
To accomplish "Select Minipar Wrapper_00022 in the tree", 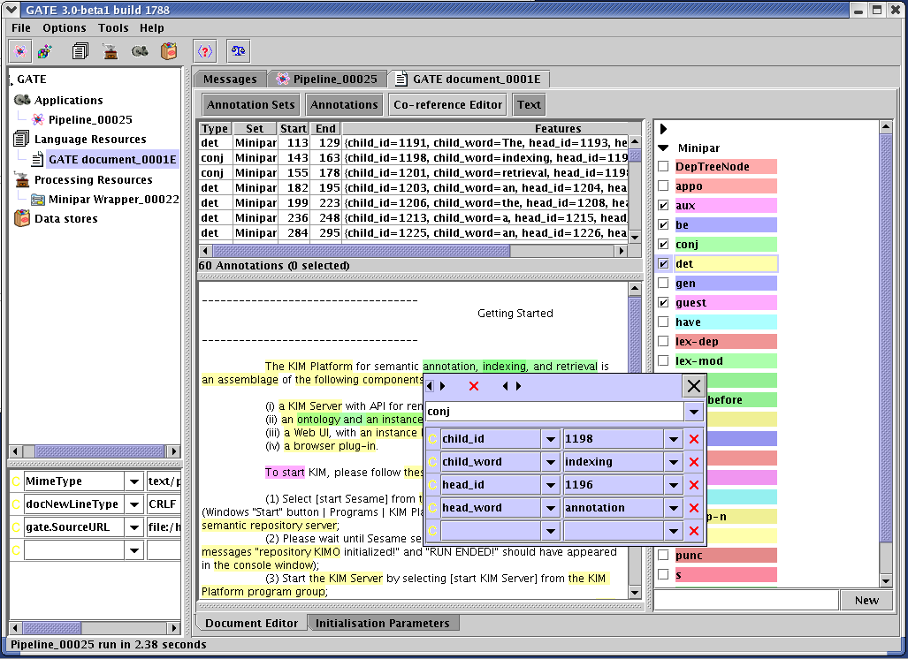I will click(113, 199).
